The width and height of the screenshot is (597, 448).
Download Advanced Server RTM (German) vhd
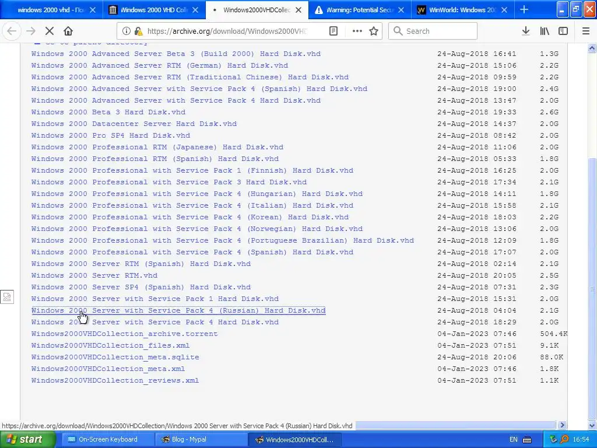point(160,65)
